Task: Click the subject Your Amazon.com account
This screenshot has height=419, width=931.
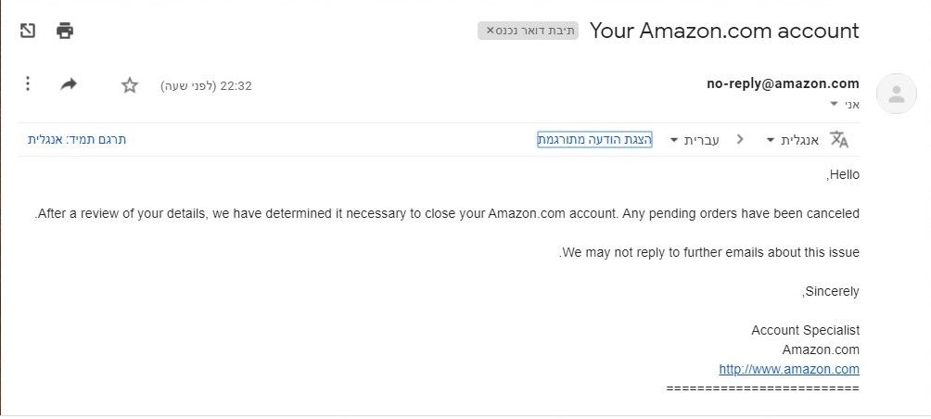Action: 724,31
